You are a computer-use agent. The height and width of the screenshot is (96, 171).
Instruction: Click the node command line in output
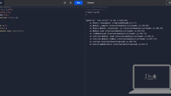(x=97, y=7)
